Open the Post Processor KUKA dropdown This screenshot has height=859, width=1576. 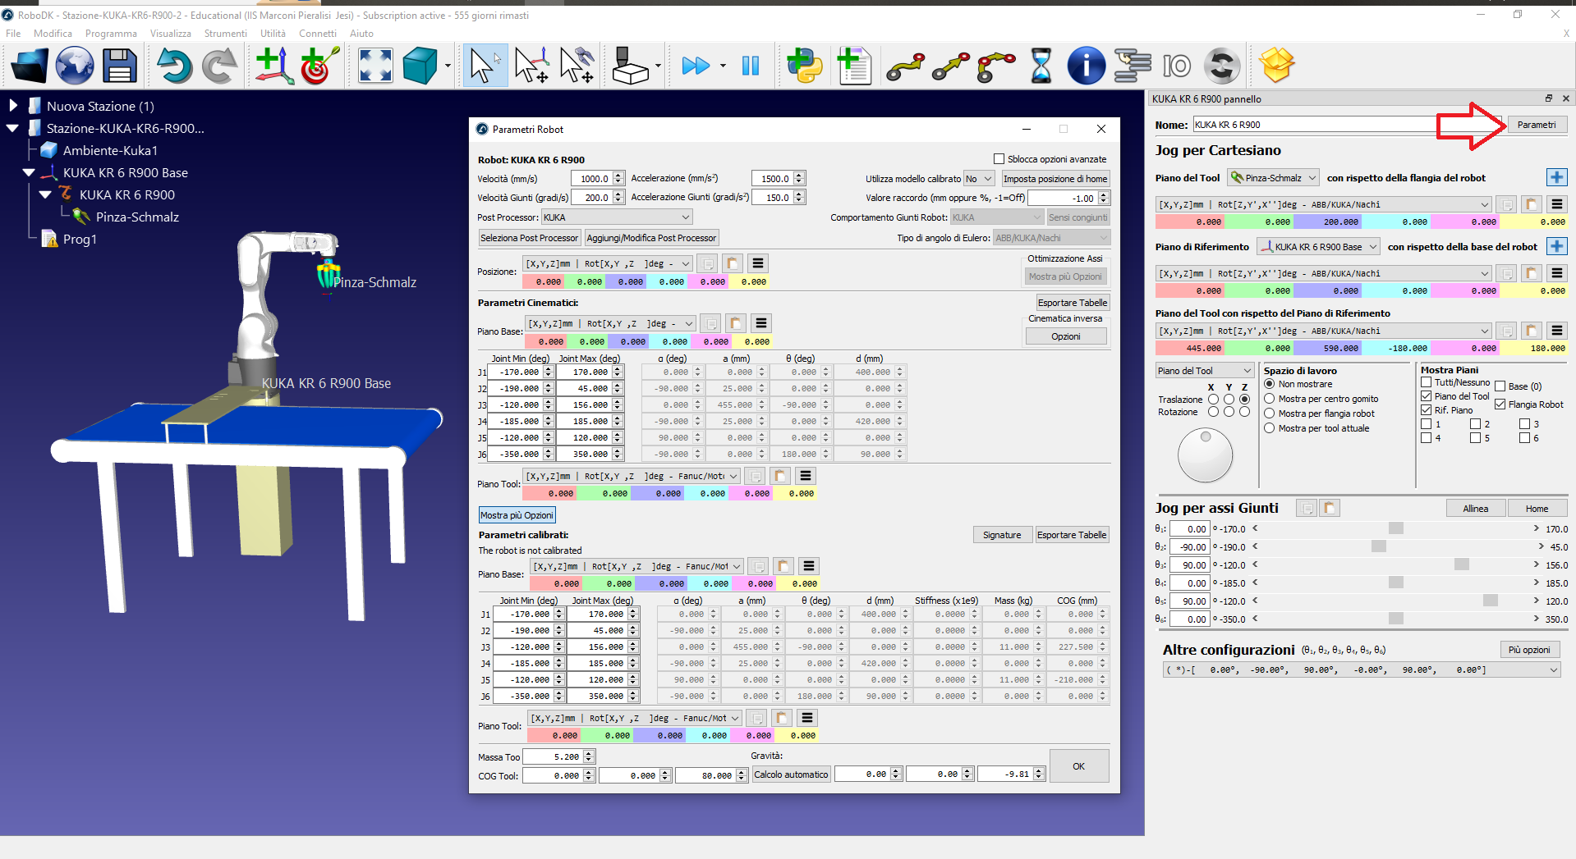[x=617, y=217]
